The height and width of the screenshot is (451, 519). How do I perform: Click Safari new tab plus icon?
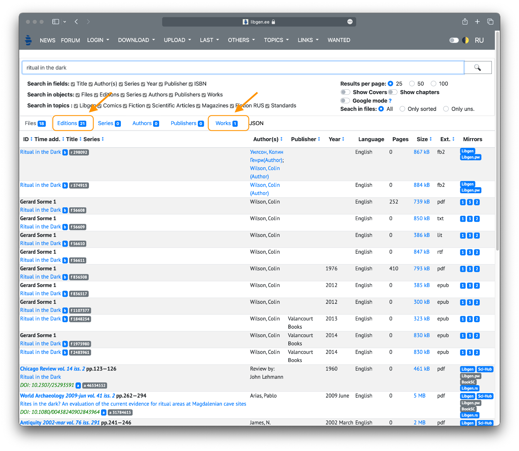pyautogui.click(x=477, y=22)
